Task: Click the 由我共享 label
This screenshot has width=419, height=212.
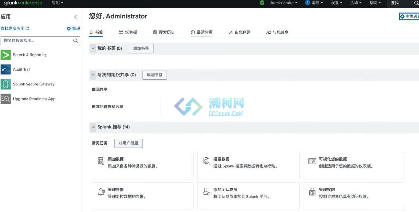Action: [100, 90]
